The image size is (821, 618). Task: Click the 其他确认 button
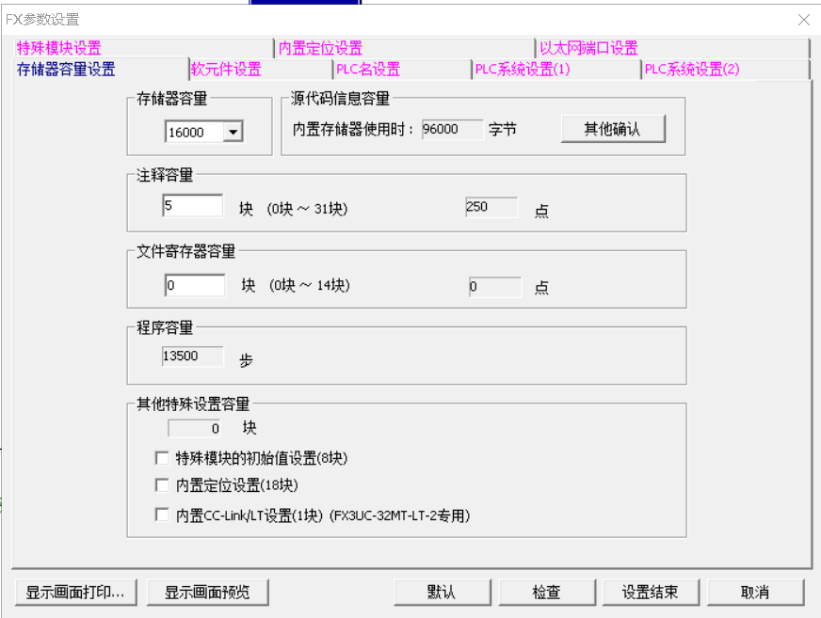pos(613,129)
